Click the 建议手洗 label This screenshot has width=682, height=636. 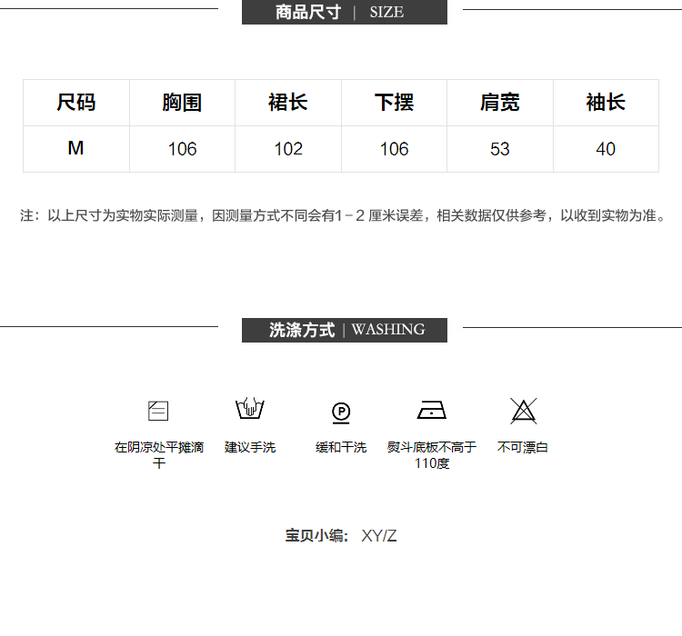tap(250, 447)
